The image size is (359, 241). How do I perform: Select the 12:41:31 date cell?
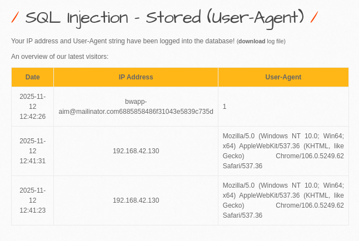pyautogui.click(x=32, y=151)
